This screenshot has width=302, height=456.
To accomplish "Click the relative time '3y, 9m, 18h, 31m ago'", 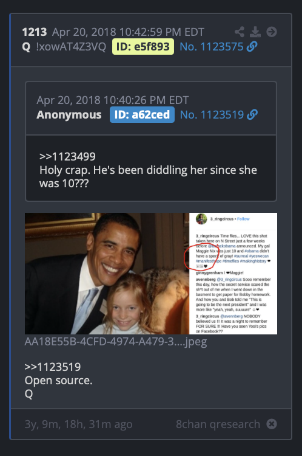I will pos(79,424).
